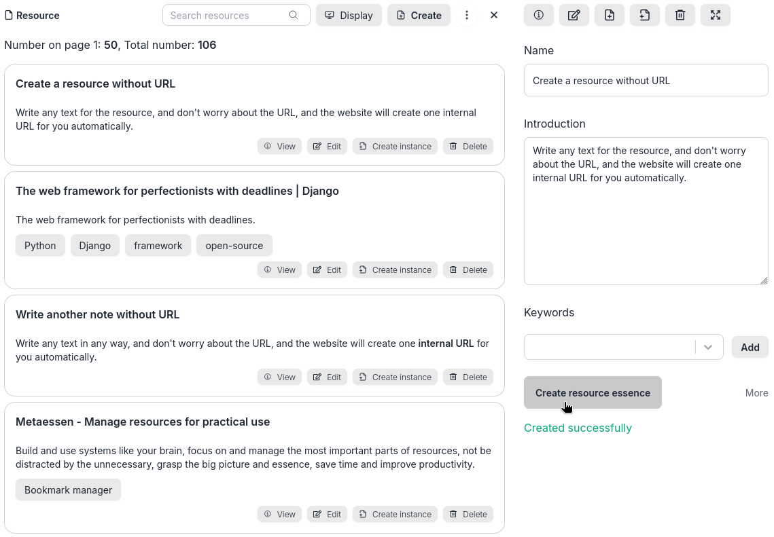Click the create instance icon in detail toolbar
774x537 pixels.
(x=645, y=15)
